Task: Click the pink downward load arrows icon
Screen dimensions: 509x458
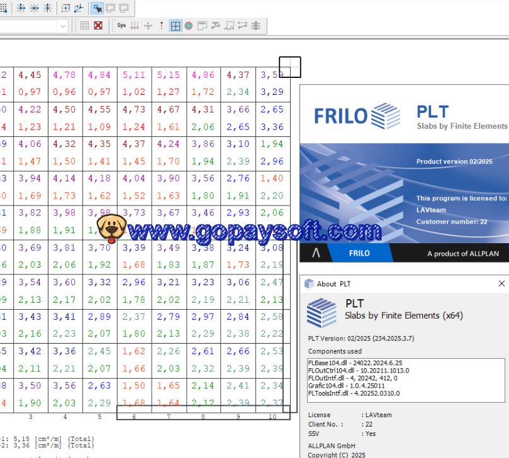Action: (x=135, y=26)
